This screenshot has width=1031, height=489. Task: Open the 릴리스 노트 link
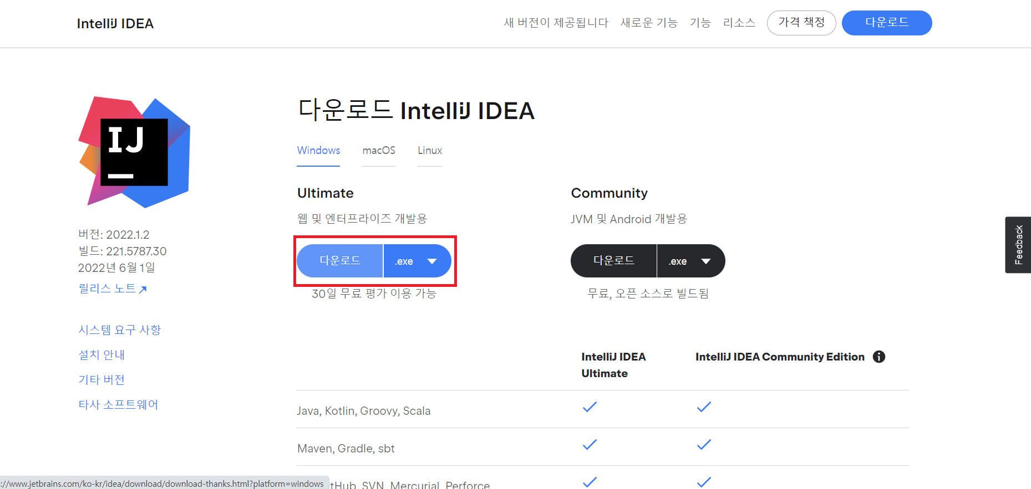tap(113, 289)
